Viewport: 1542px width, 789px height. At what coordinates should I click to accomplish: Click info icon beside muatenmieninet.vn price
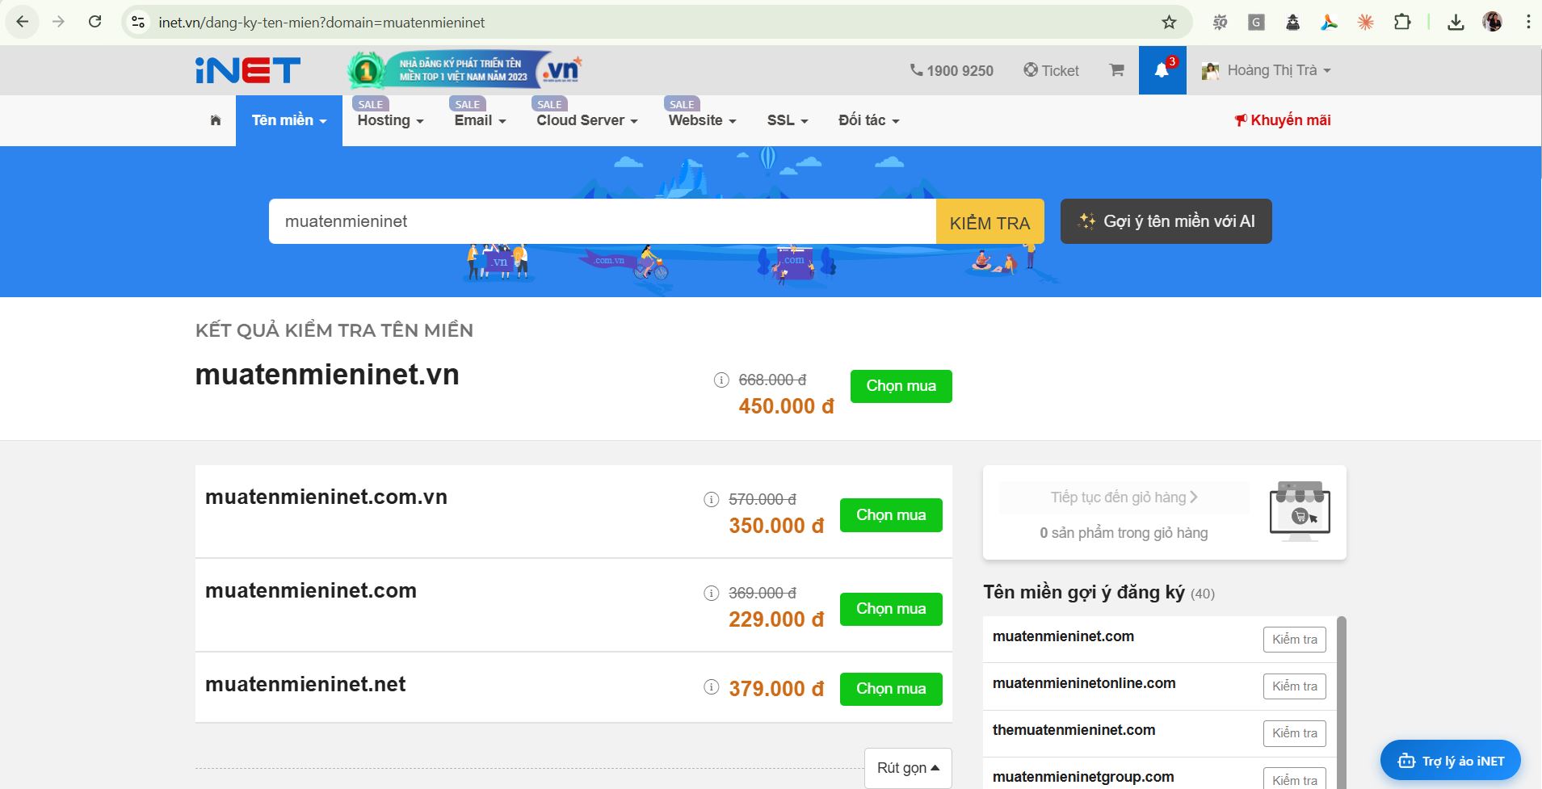(x=721, y=380)
